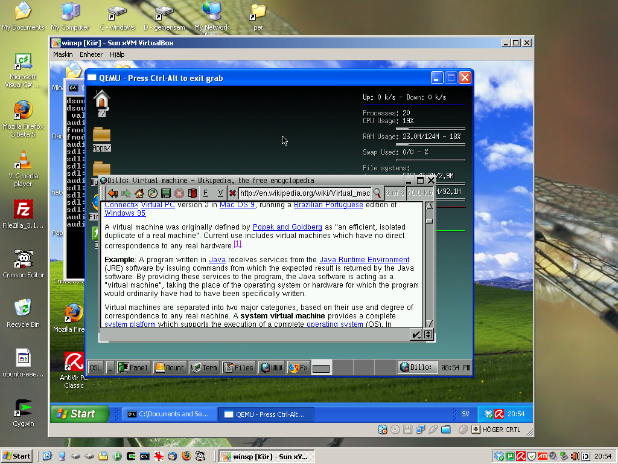Click VirtualBox network status icon
The image size is (618, 464).
click(421, 430)
